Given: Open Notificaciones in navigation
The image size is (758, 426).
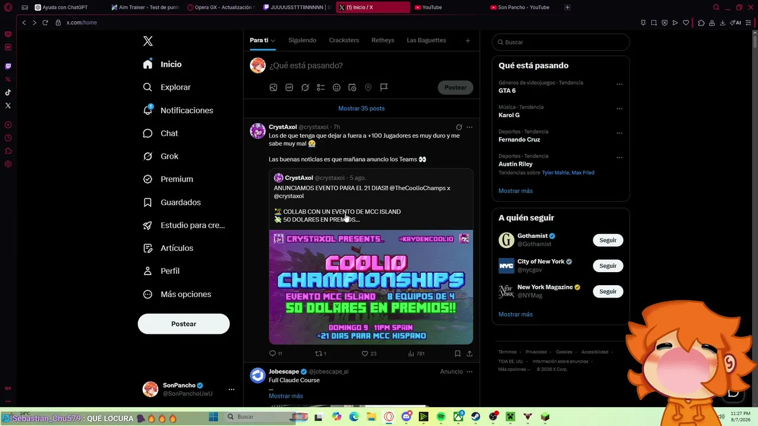Looking at the screenshot, I should click(179, 110).
